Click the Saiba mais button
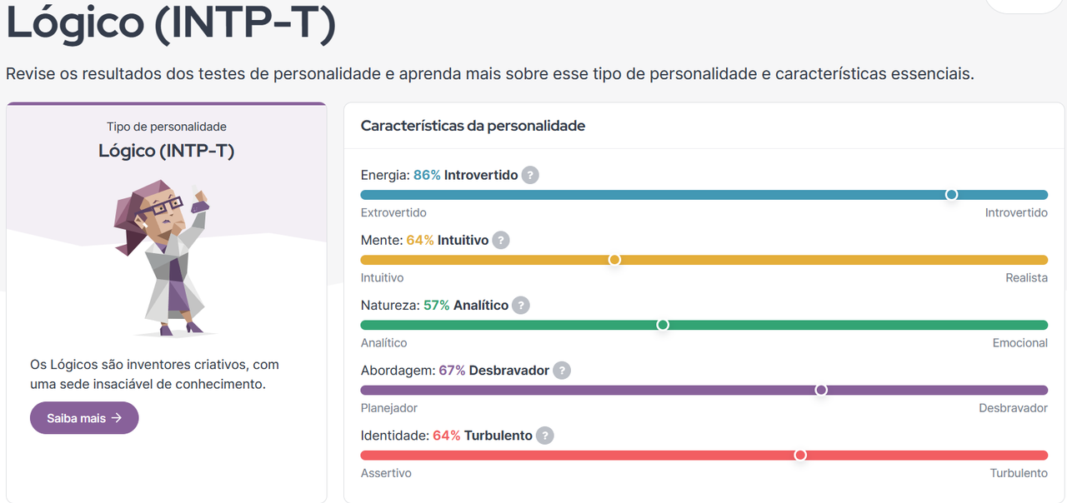1067x503 pixels. (84, 418)
